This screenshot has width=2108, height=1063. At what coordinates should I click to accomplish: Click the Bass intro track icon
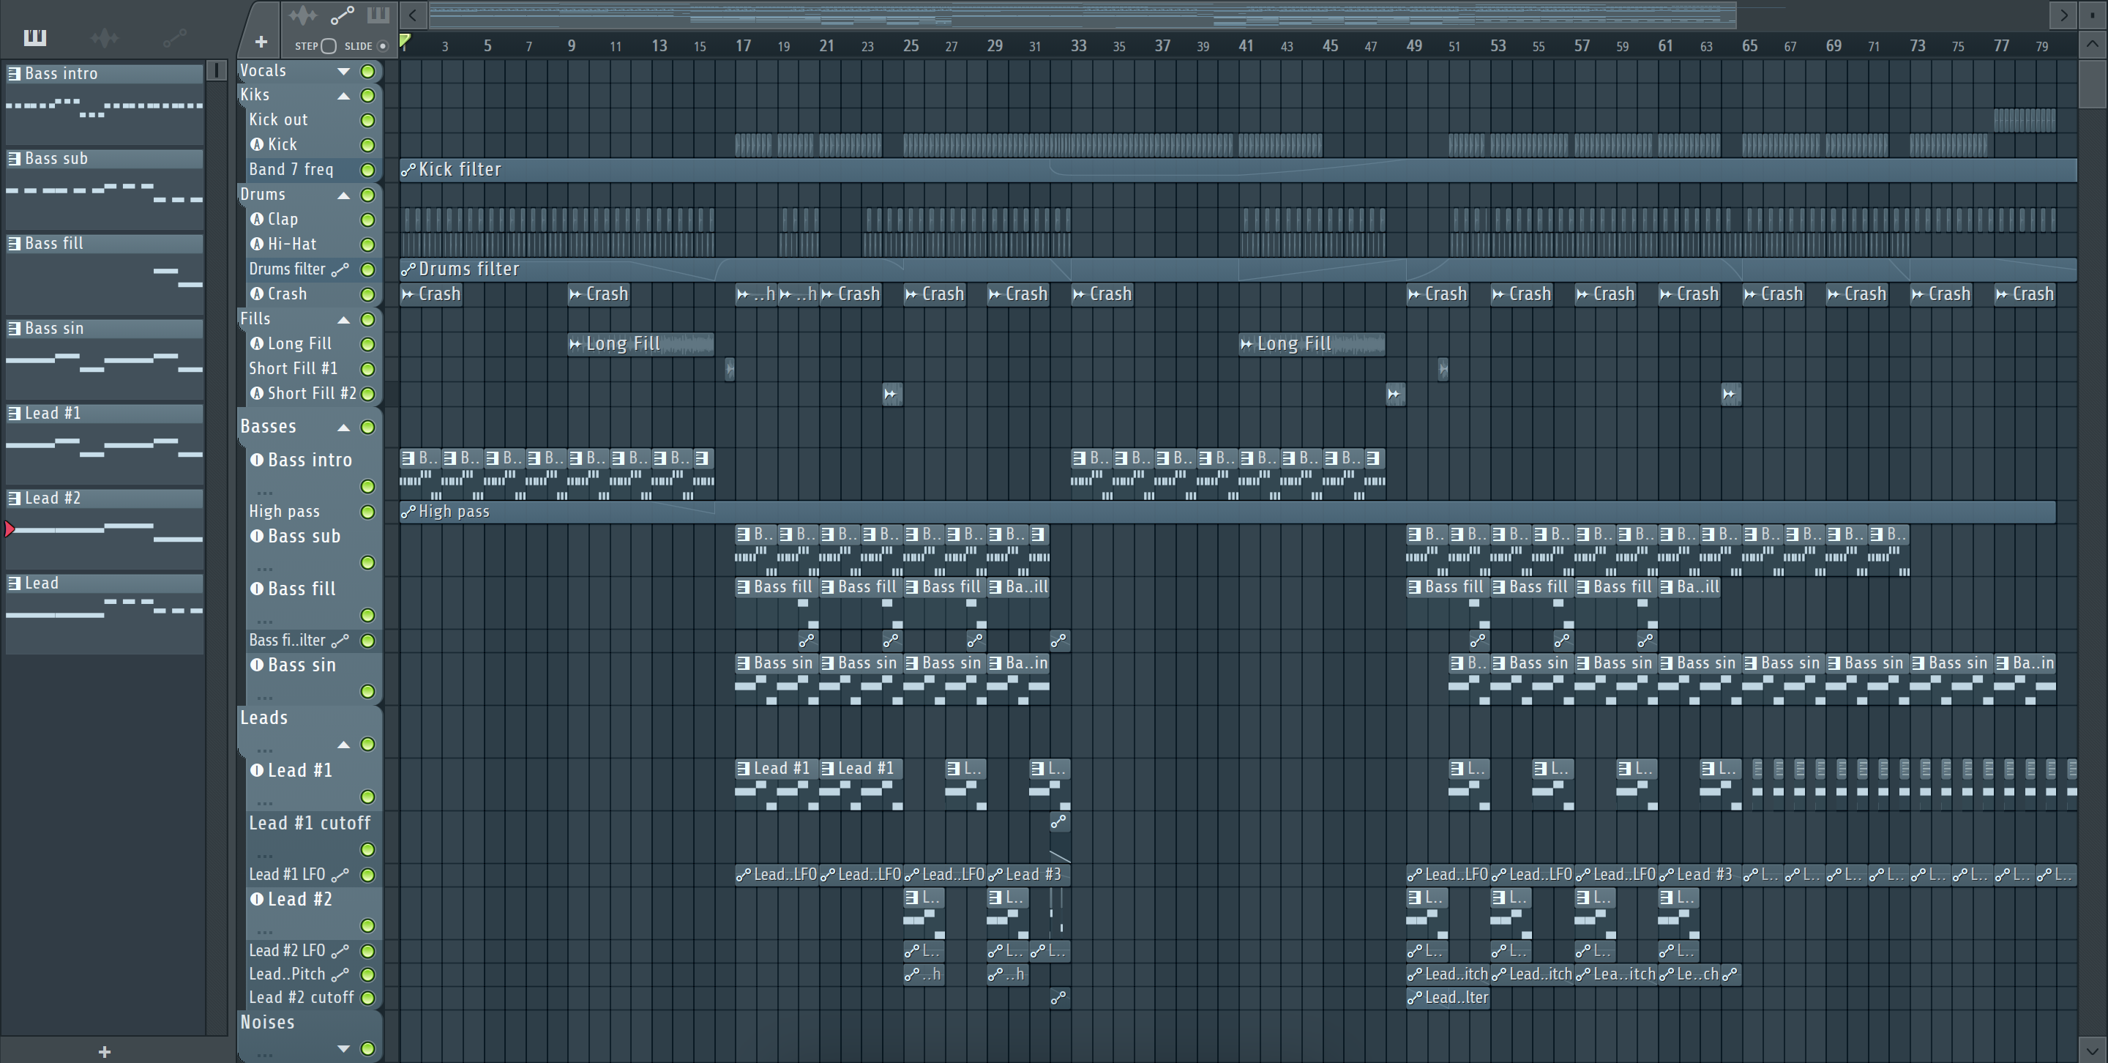(x=257, y=460)
